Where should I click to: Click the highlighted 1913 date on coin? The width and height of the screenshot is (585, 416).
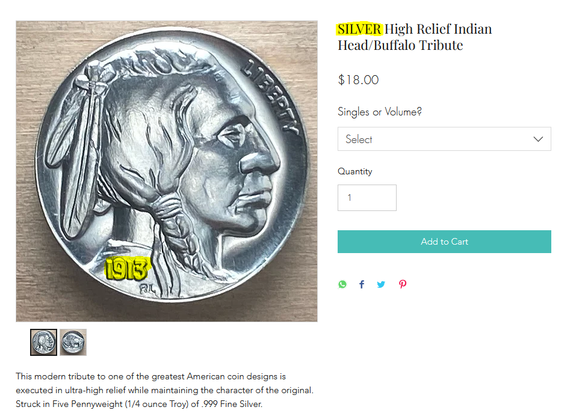coord(127,269)
